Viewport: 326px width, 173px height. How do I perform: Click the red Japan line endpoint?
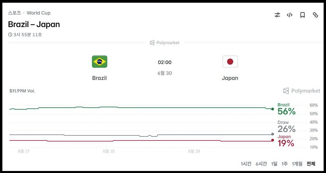[273, 140]
